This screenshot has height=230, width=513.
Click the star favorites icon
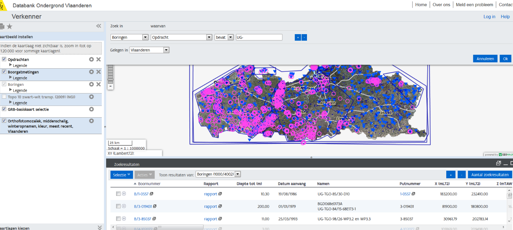click(x=9, y=27)
